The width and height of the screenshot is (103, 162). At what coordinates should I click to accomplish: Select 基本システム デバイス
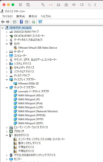point(29,143)
